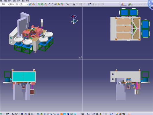
Task: Click the yellow part icon in top toolbar
Action: coord(59,4)
